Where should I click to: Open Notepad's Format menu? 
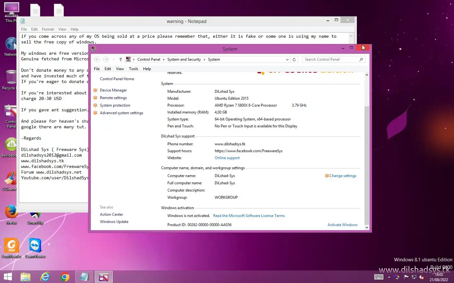(x=48, y=29)
